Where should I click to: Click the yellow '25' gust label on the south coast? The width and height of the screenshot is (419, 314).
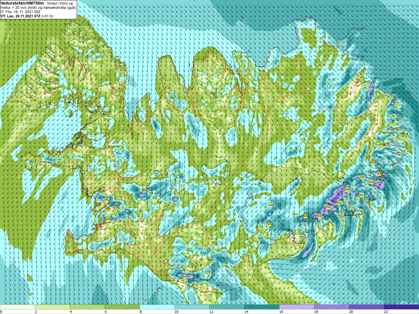[185, 277]
